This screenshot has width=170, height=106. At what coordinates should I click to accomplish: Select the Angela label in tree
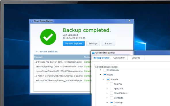(114, 79)
